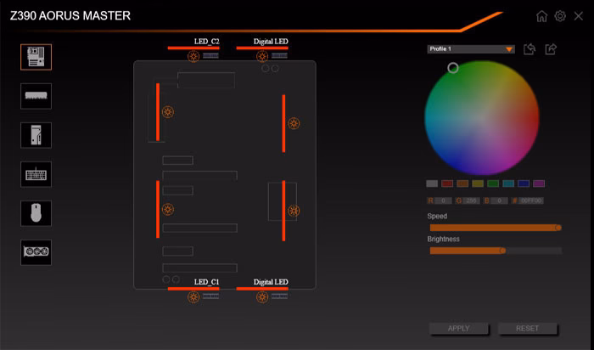This screenshot has width=594, height=350.
Task: Choose the yellow color swatch
Action: (478, 183)
